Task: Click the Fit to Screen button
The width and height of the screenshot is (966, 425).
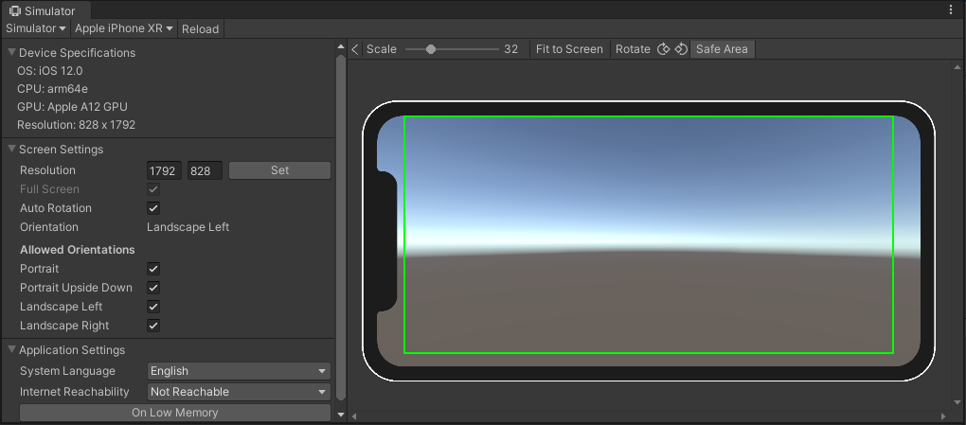Action: [x=569, y=49]
